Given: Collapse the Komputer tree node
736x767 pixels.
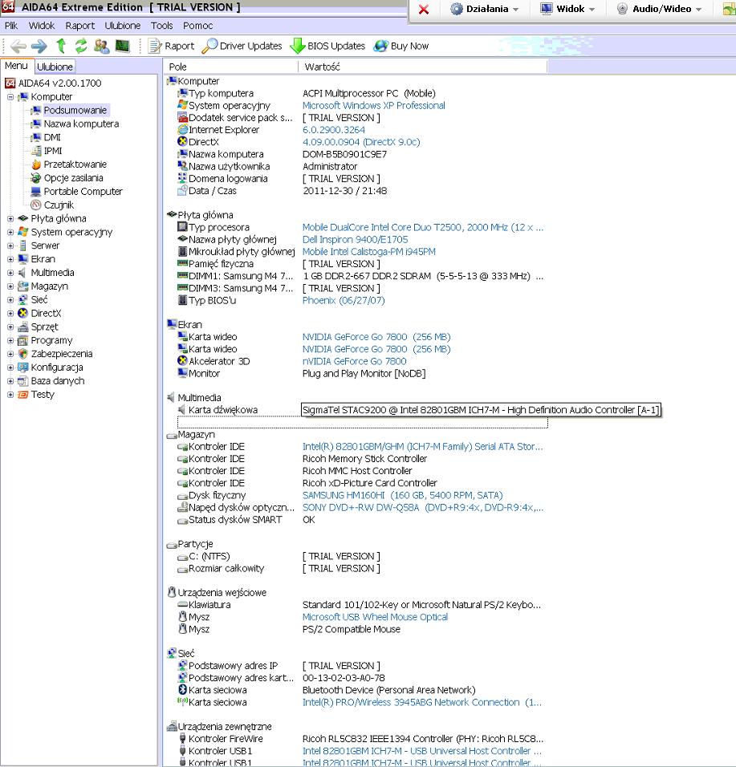Looking at the screenshot, I should (10, 97).
